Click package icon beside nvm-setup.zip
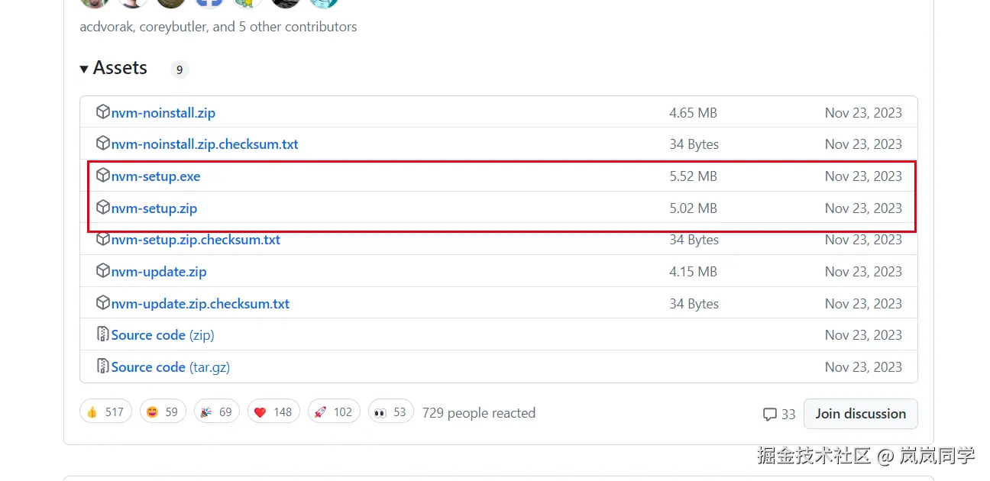Screen dimensions: 990x481 (103, 208)
